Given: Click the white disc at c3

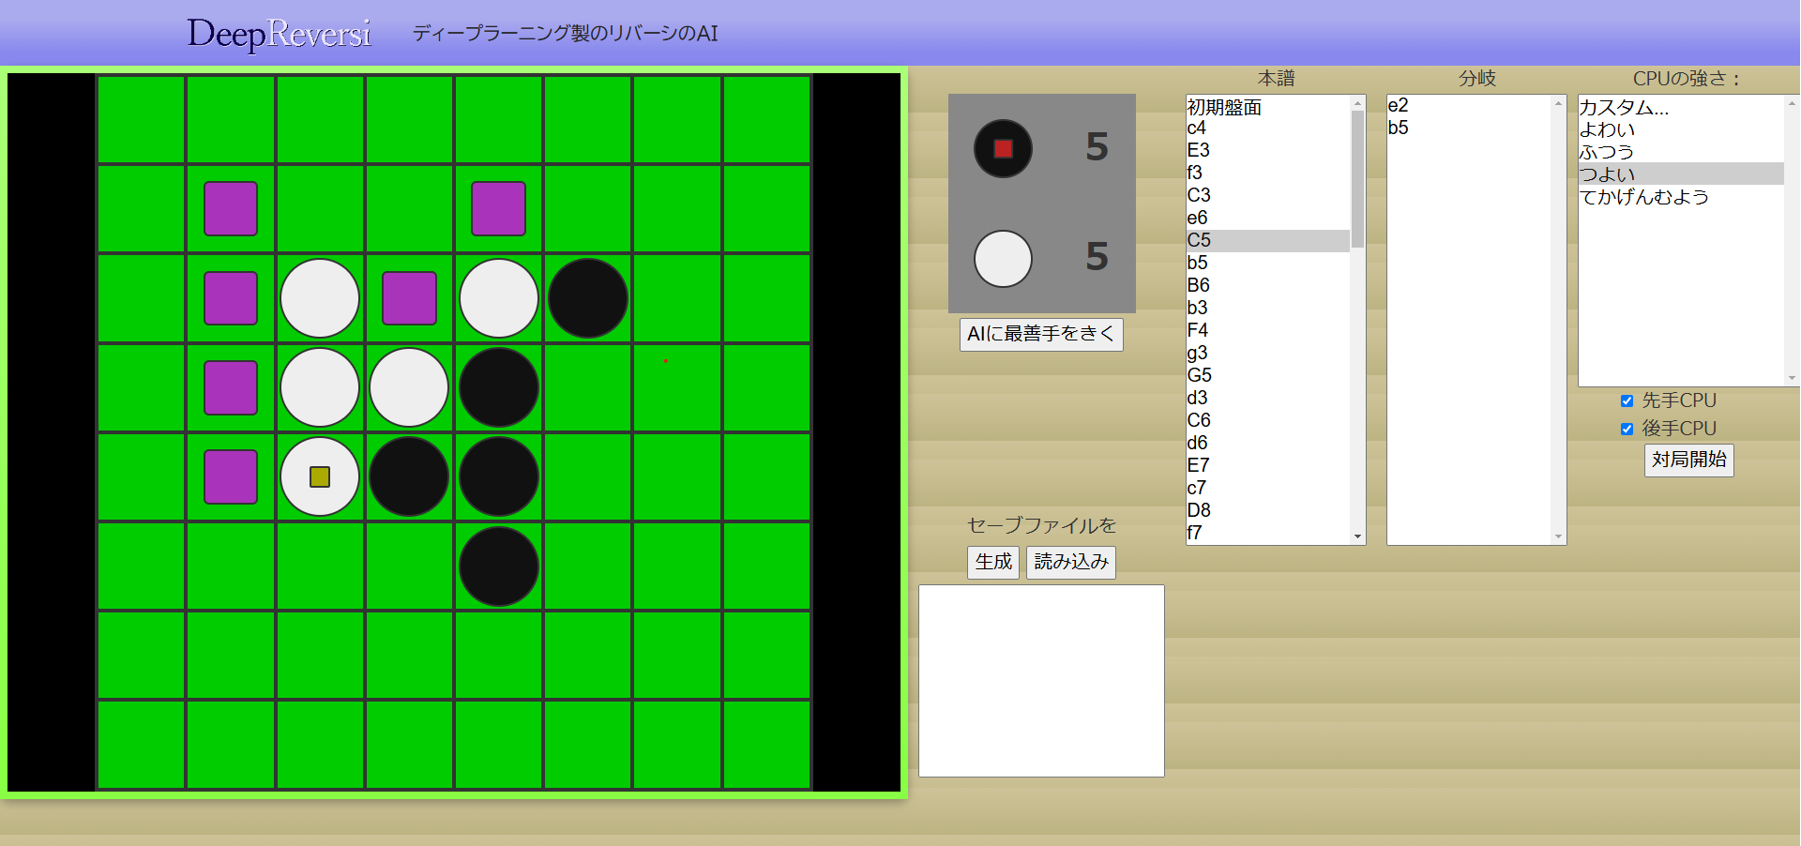Looking at the screenshot, I should click(x=320, y=298).
